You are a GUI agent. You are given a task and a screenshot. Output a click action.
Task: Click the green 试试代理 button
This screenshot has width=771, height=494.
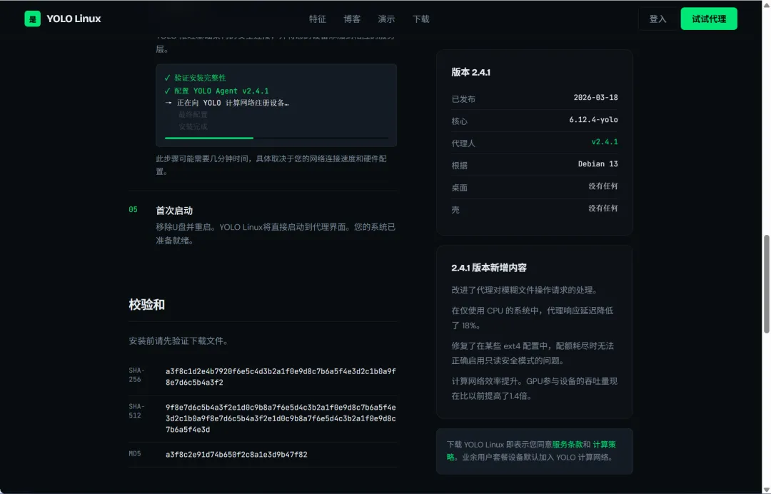pos(709,19)
